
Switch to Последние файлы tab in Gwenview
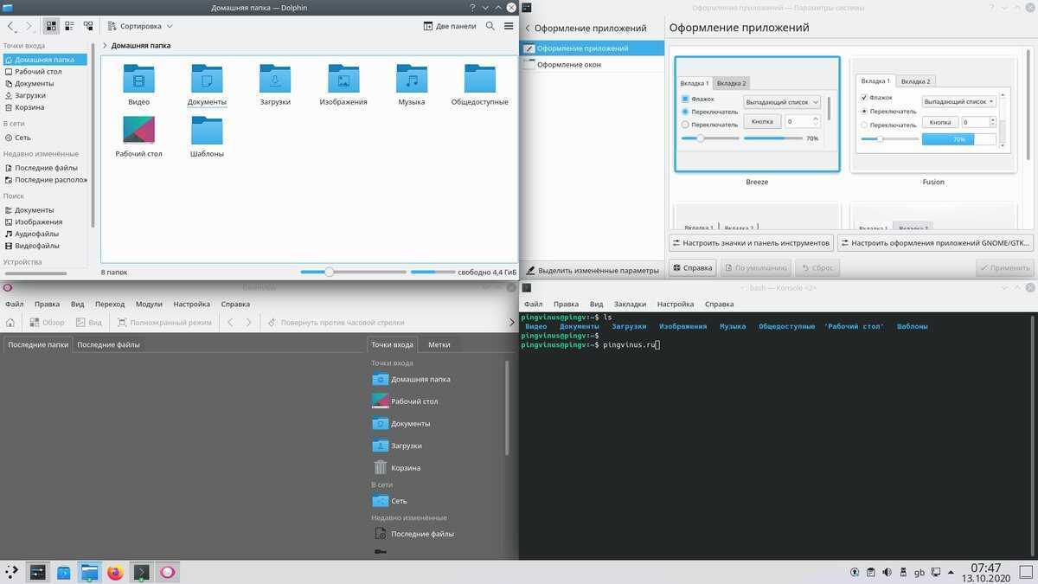click(108, 344)
